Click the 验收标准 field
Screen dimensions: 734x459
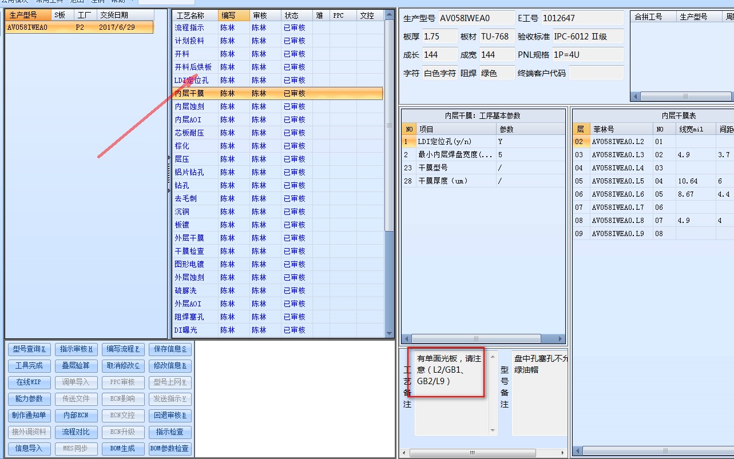587,36
